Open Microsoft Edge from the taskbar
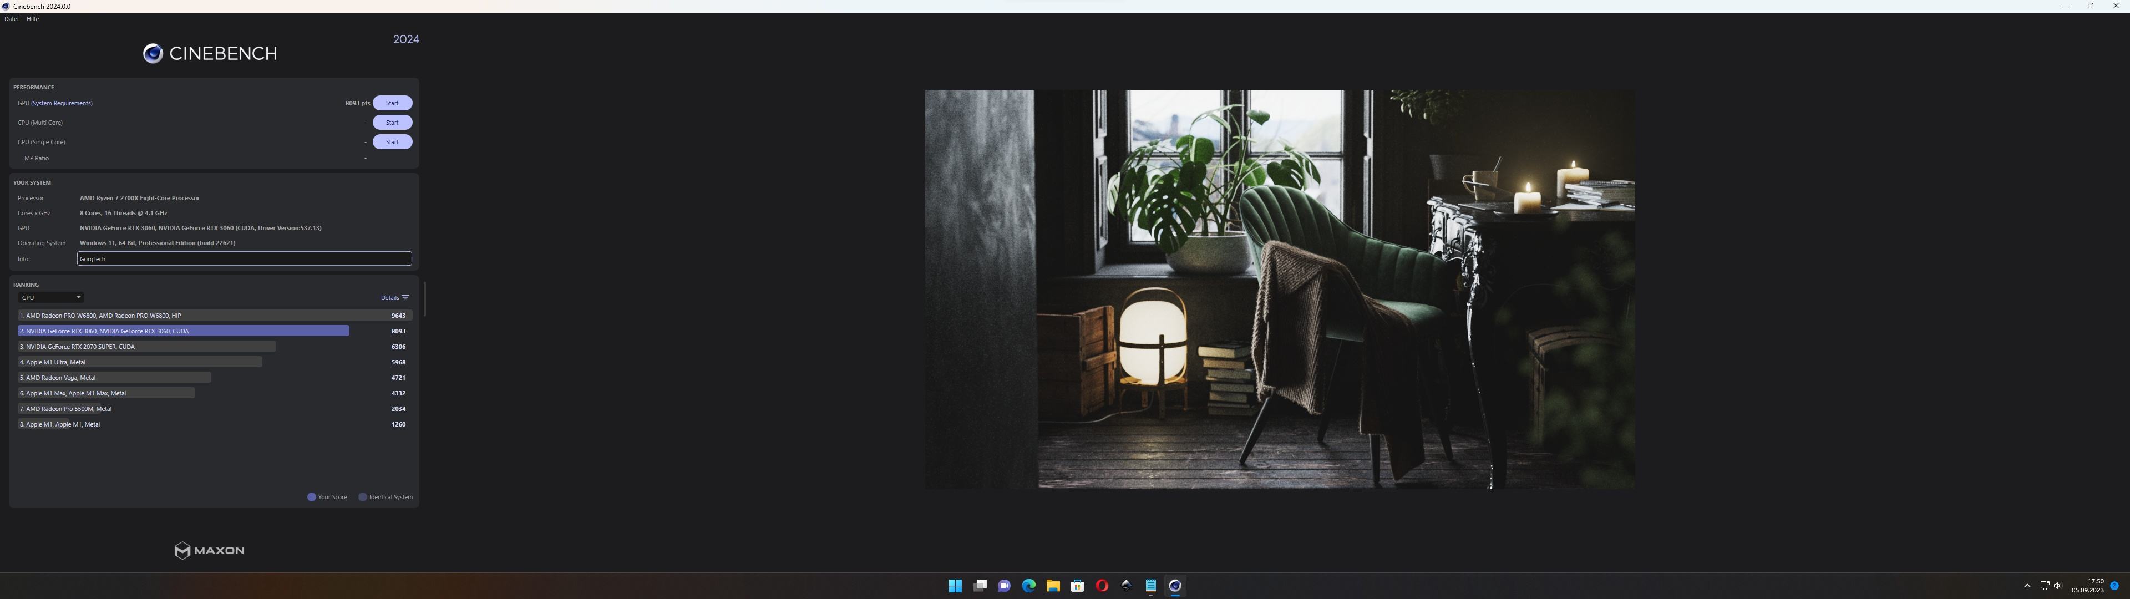The width and height of the screenshot is (2130, 599). [1028, 586]
